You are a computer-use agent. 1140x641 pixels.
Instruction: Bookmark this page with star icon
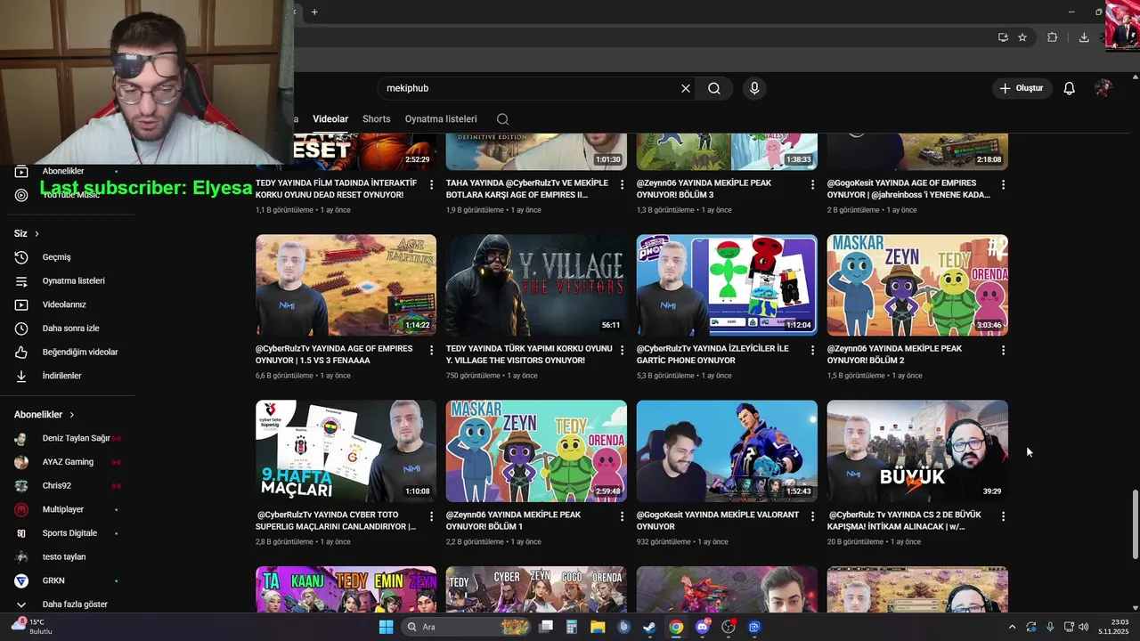[1022, 37]
